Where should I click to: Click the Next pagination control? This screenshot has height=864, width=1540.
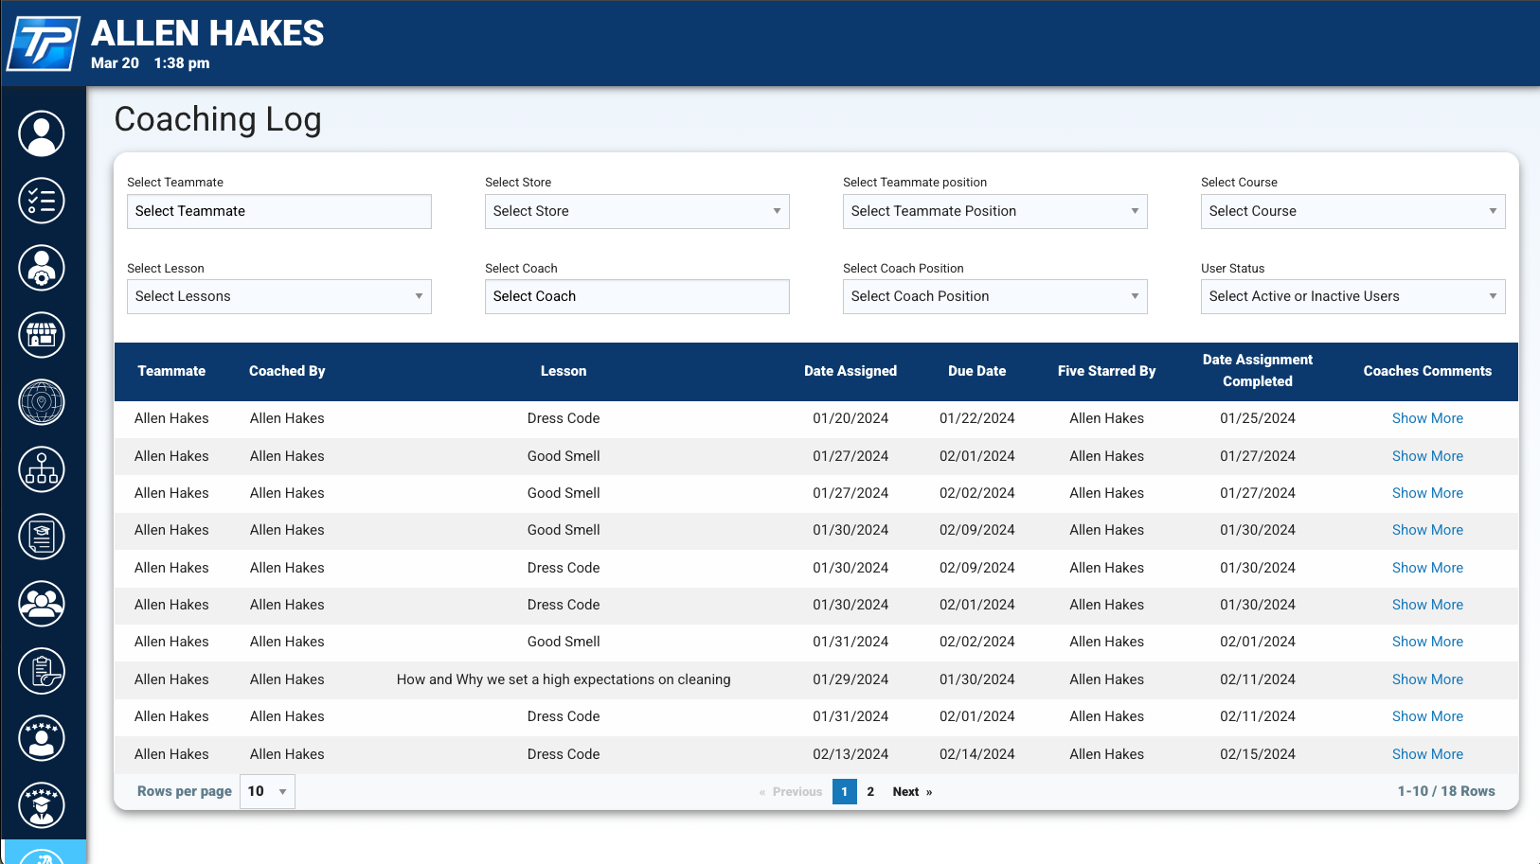[905, 791]
